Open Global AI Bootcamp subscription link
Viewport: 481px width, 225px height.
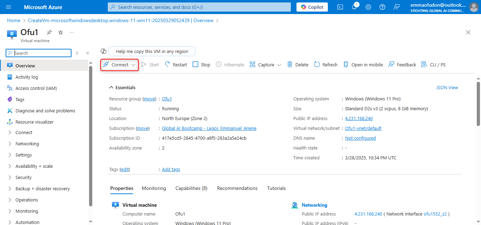pos(209,128)
